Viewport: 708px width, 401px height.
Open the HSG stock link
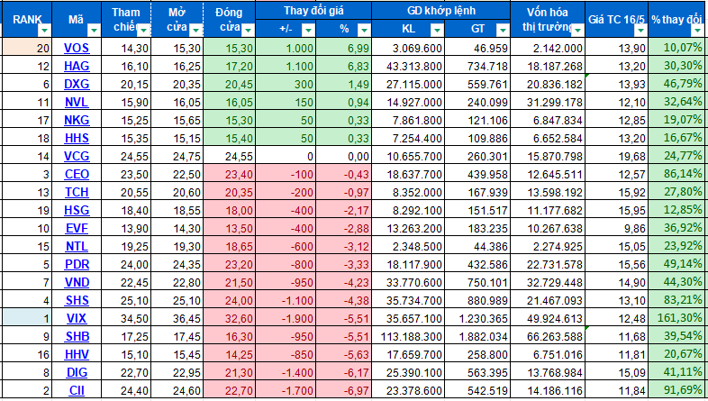click(77, 211)
